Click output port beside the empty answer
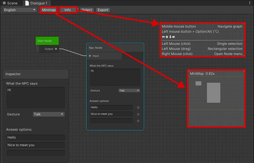Viewport: 254px width, 163px height. pos(138,121)
